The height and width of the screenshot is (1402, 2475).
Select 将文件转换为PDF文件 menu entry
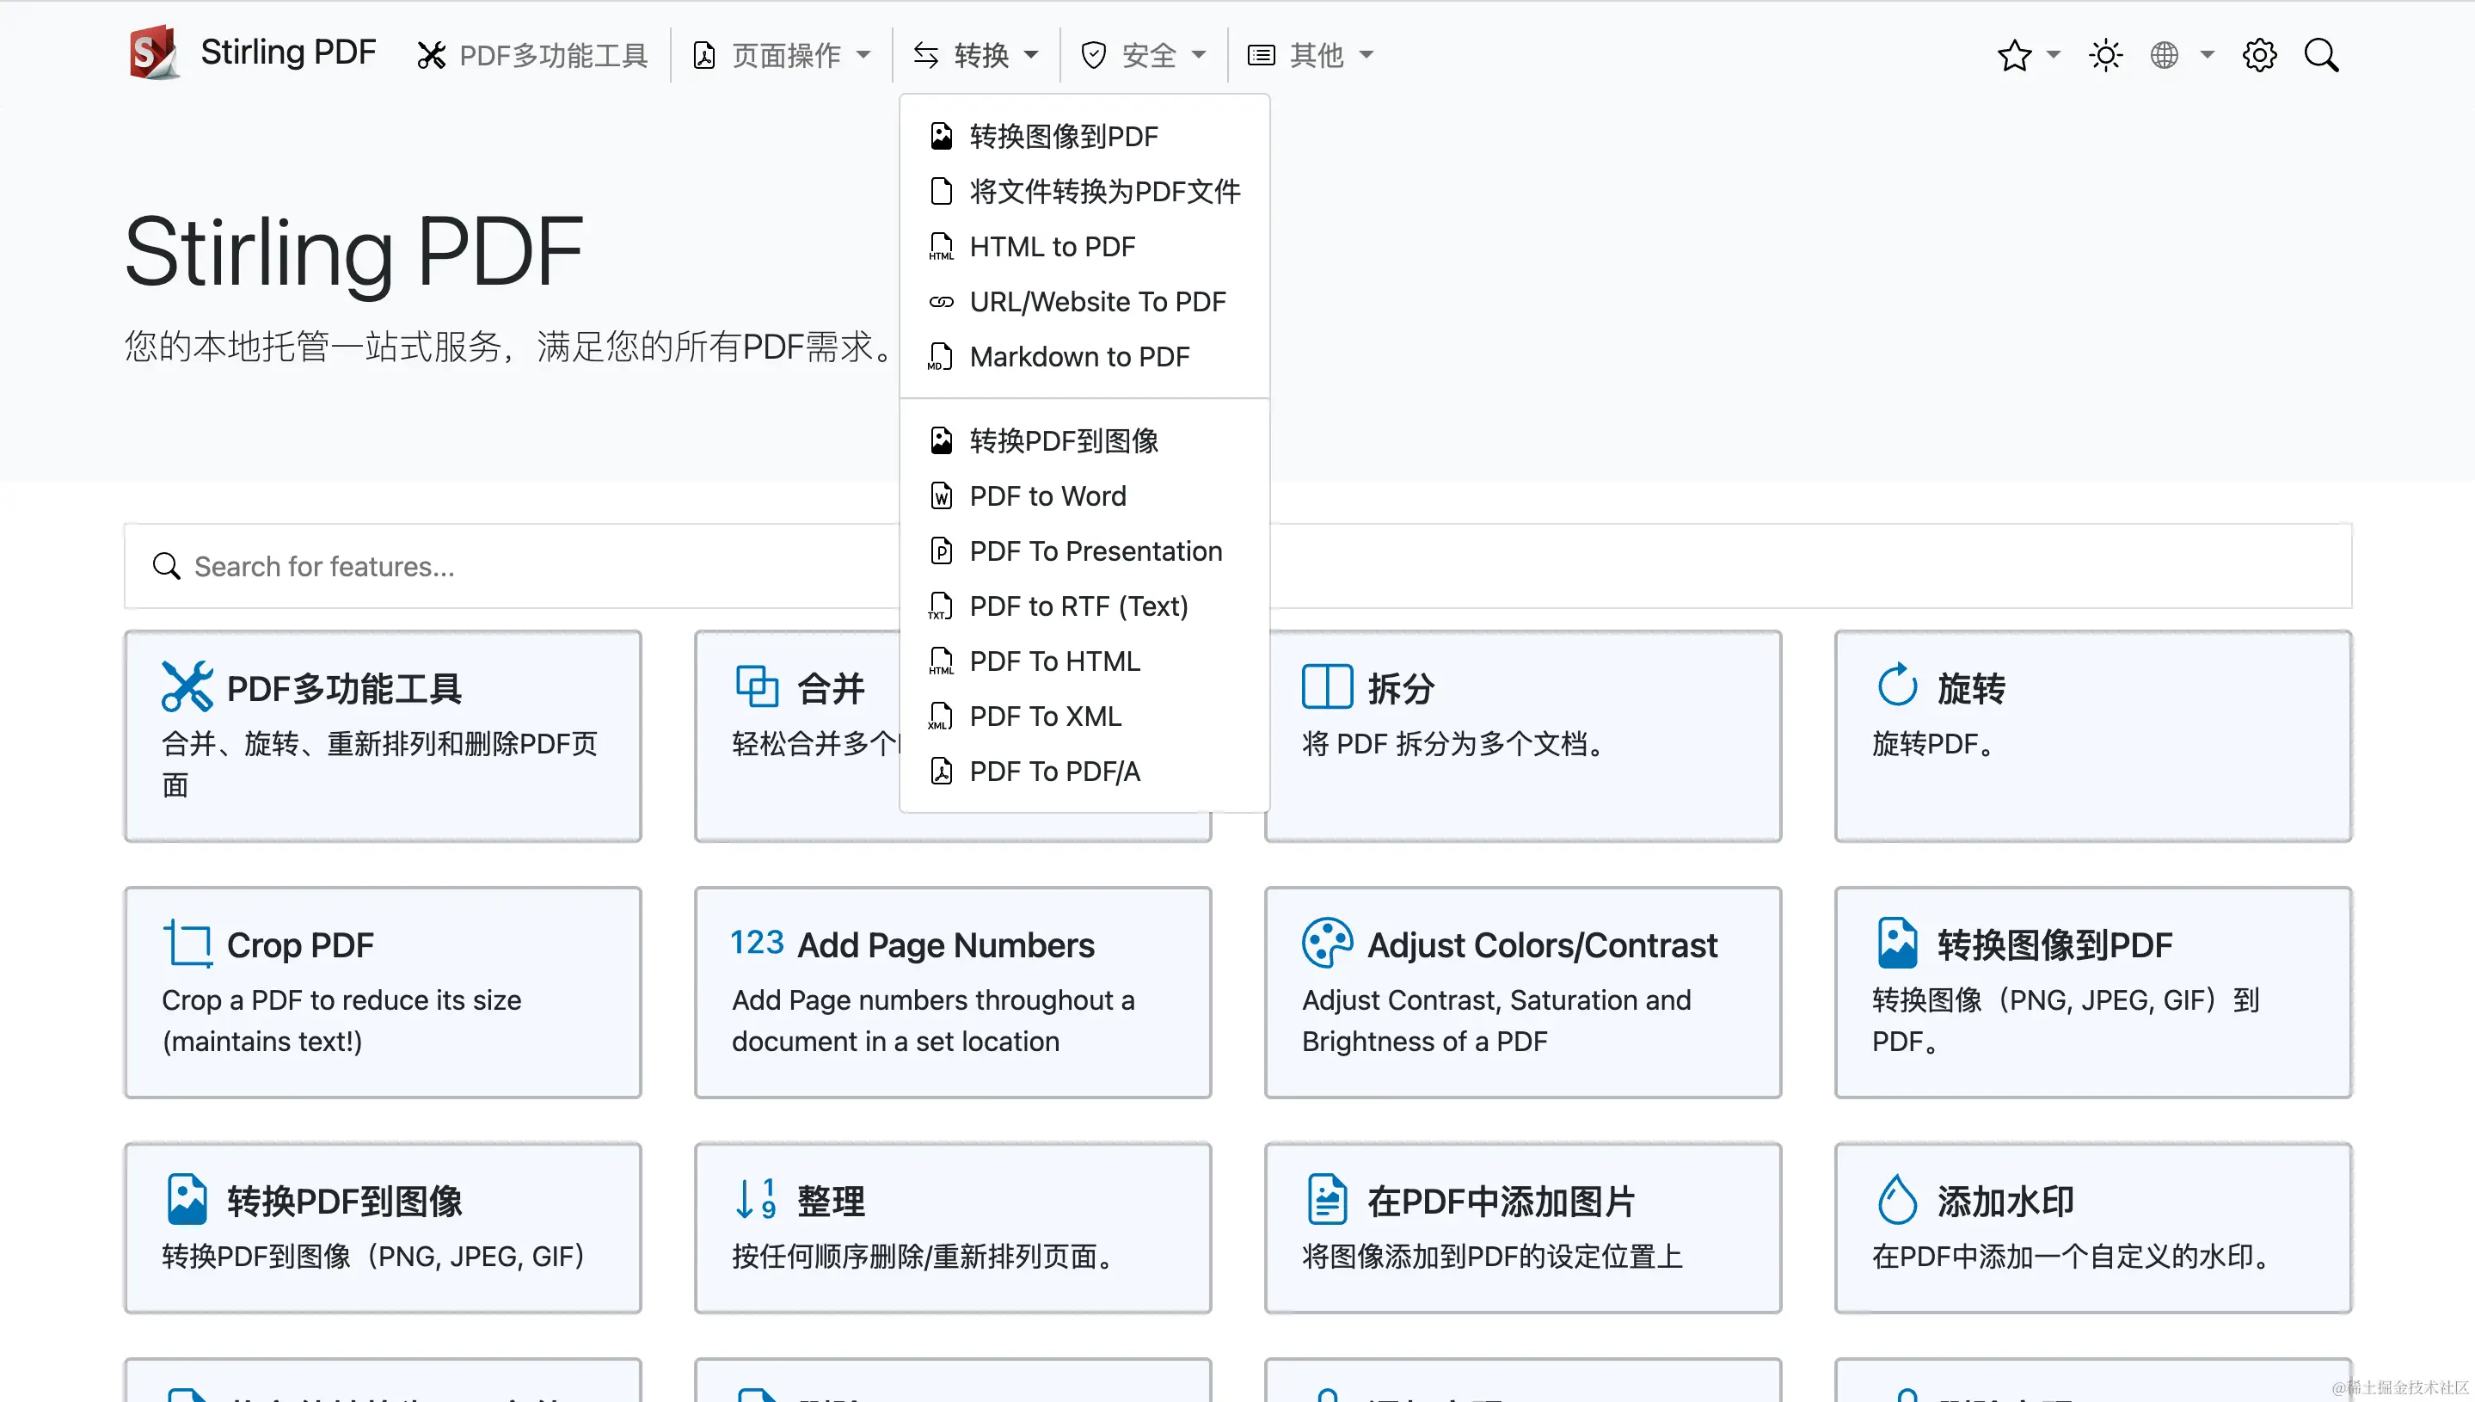click(x=1084, y=192)
